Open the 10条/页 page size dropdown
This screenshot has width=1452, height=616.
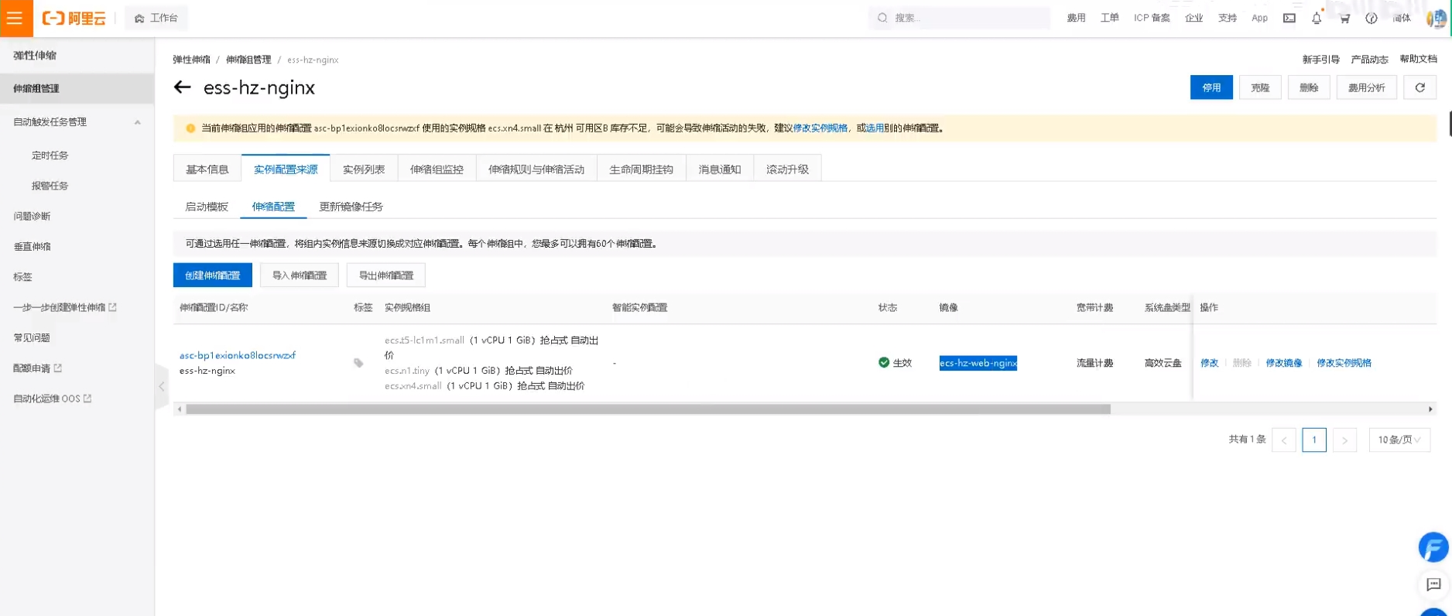1399,440
